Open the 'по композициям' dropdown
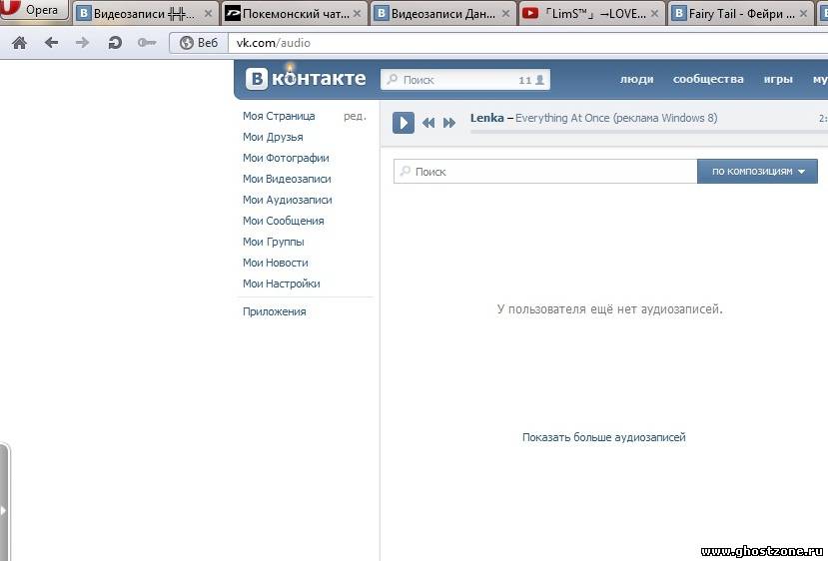 [x=757, y=172]
